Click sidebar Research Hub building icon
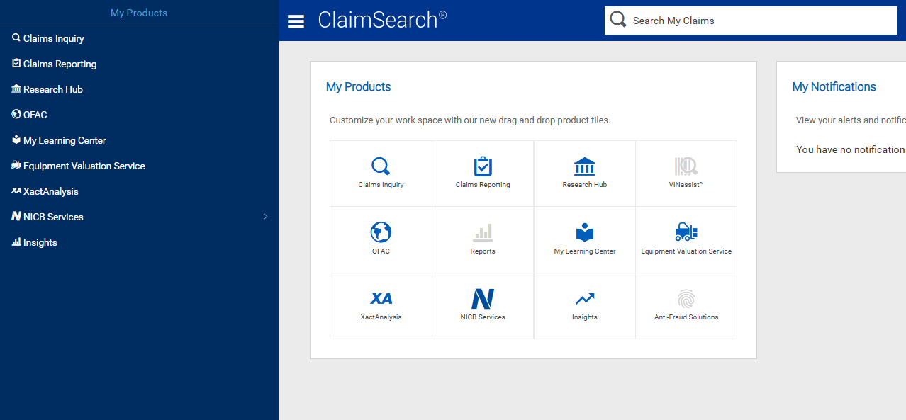906x420 pixels. coord(16,89)
